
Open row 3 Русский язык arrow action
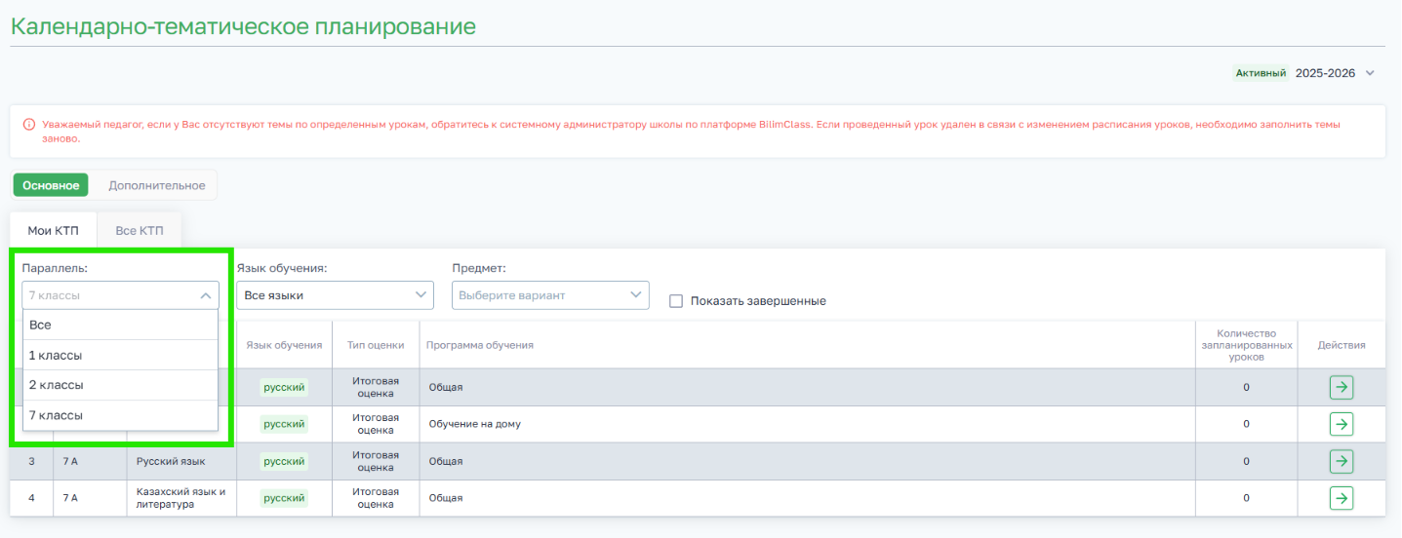(x=1342, y=461)
